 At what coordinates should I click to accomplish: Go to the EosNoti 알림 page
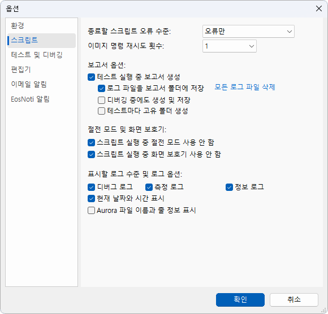41,99
